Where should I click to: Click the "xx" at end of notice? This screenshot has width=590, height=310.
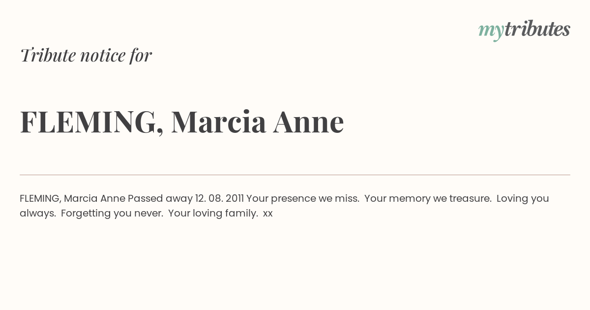[268, 214]
